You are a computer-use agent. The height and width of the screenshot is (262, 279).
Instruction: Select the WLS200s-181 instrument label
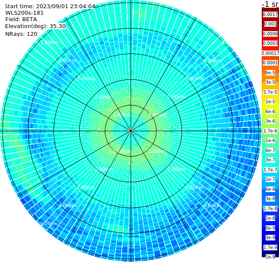25,13
